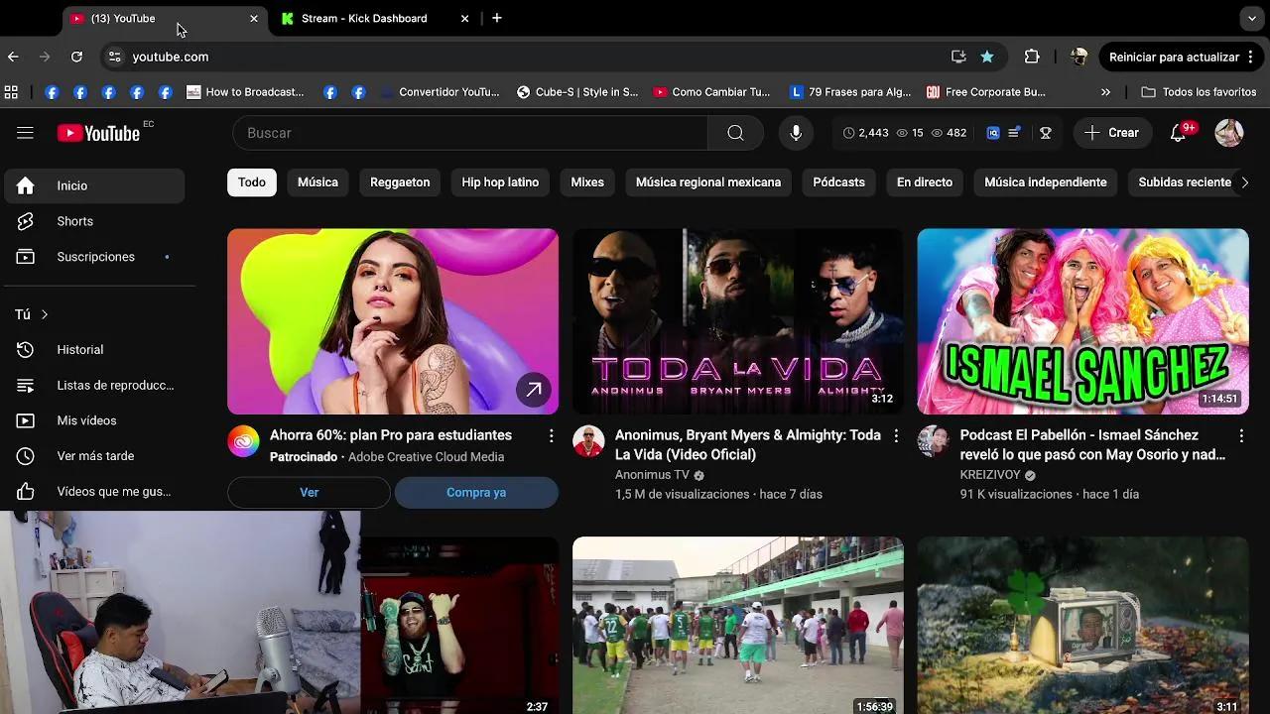Reload the page with the refresh icon

point(76,57)
